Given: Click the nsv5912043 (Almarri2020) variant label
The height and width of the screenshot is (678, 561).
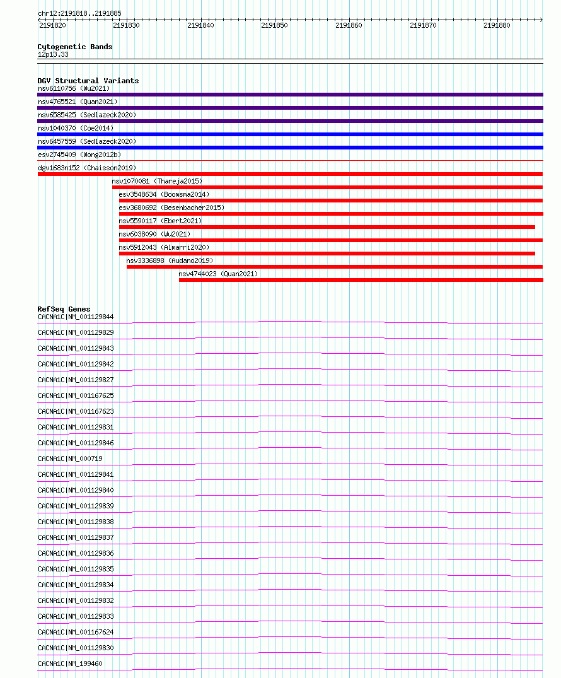Looking at the screenshot, I should click(165, 247).
